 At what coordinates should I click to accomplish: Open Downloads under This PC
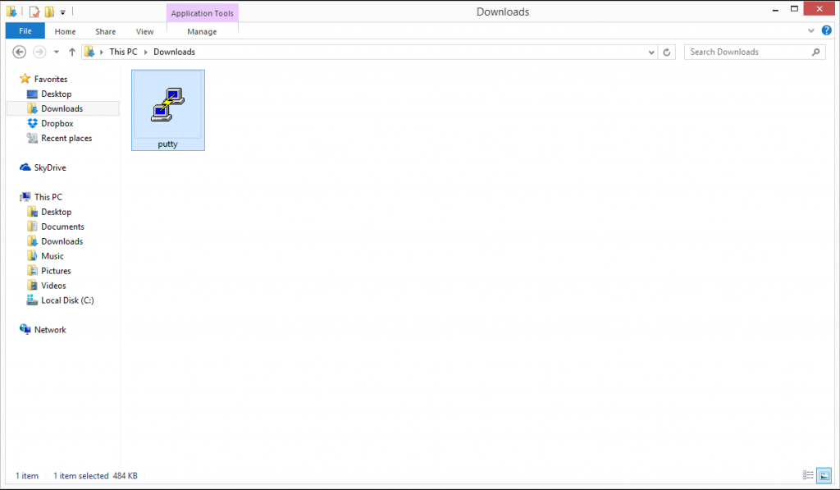point(55,241)
